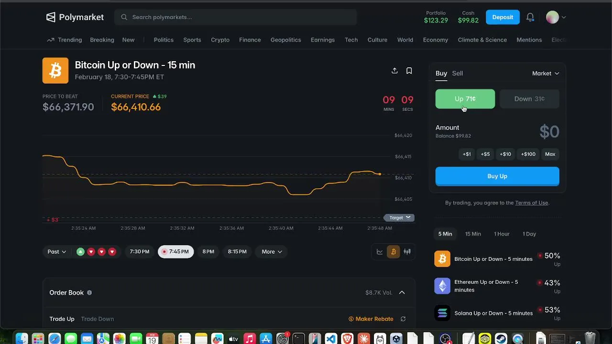Screen dimensions: 612x344
Task: Open Bitcoin Up or Down 5 minutes icon
Action: pos(442,259)
